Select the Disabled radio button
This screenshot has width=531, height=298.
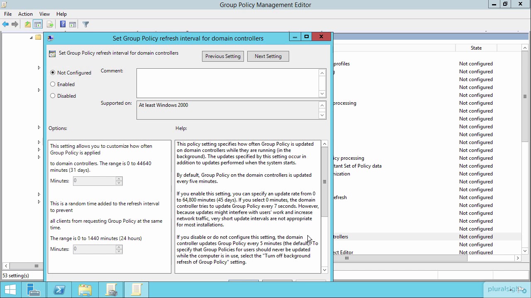53,96
